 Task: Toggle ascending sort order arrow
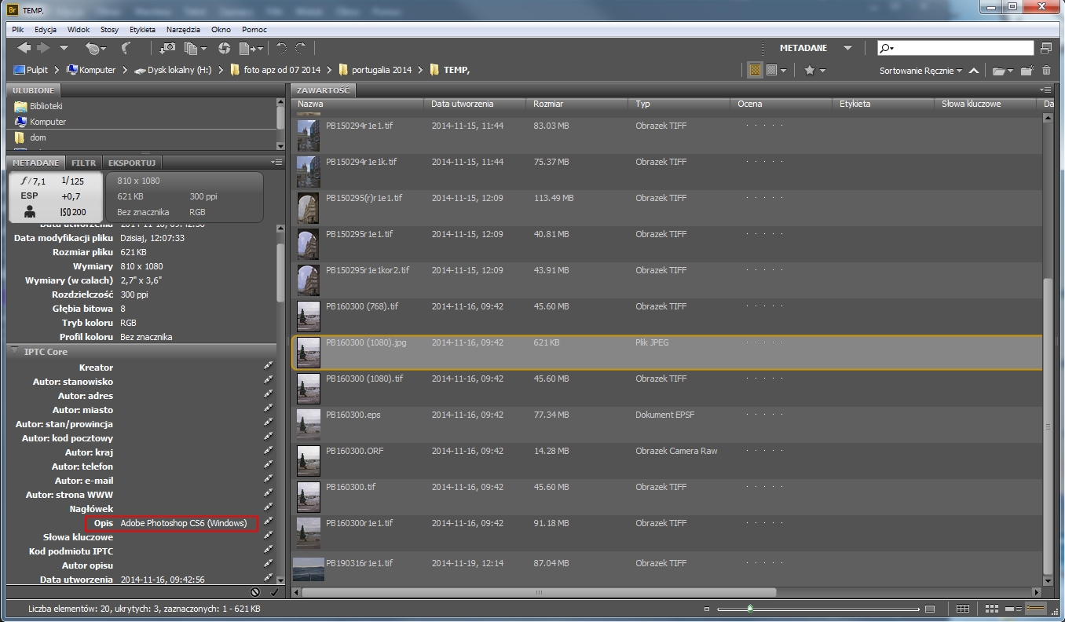[974, 71]
